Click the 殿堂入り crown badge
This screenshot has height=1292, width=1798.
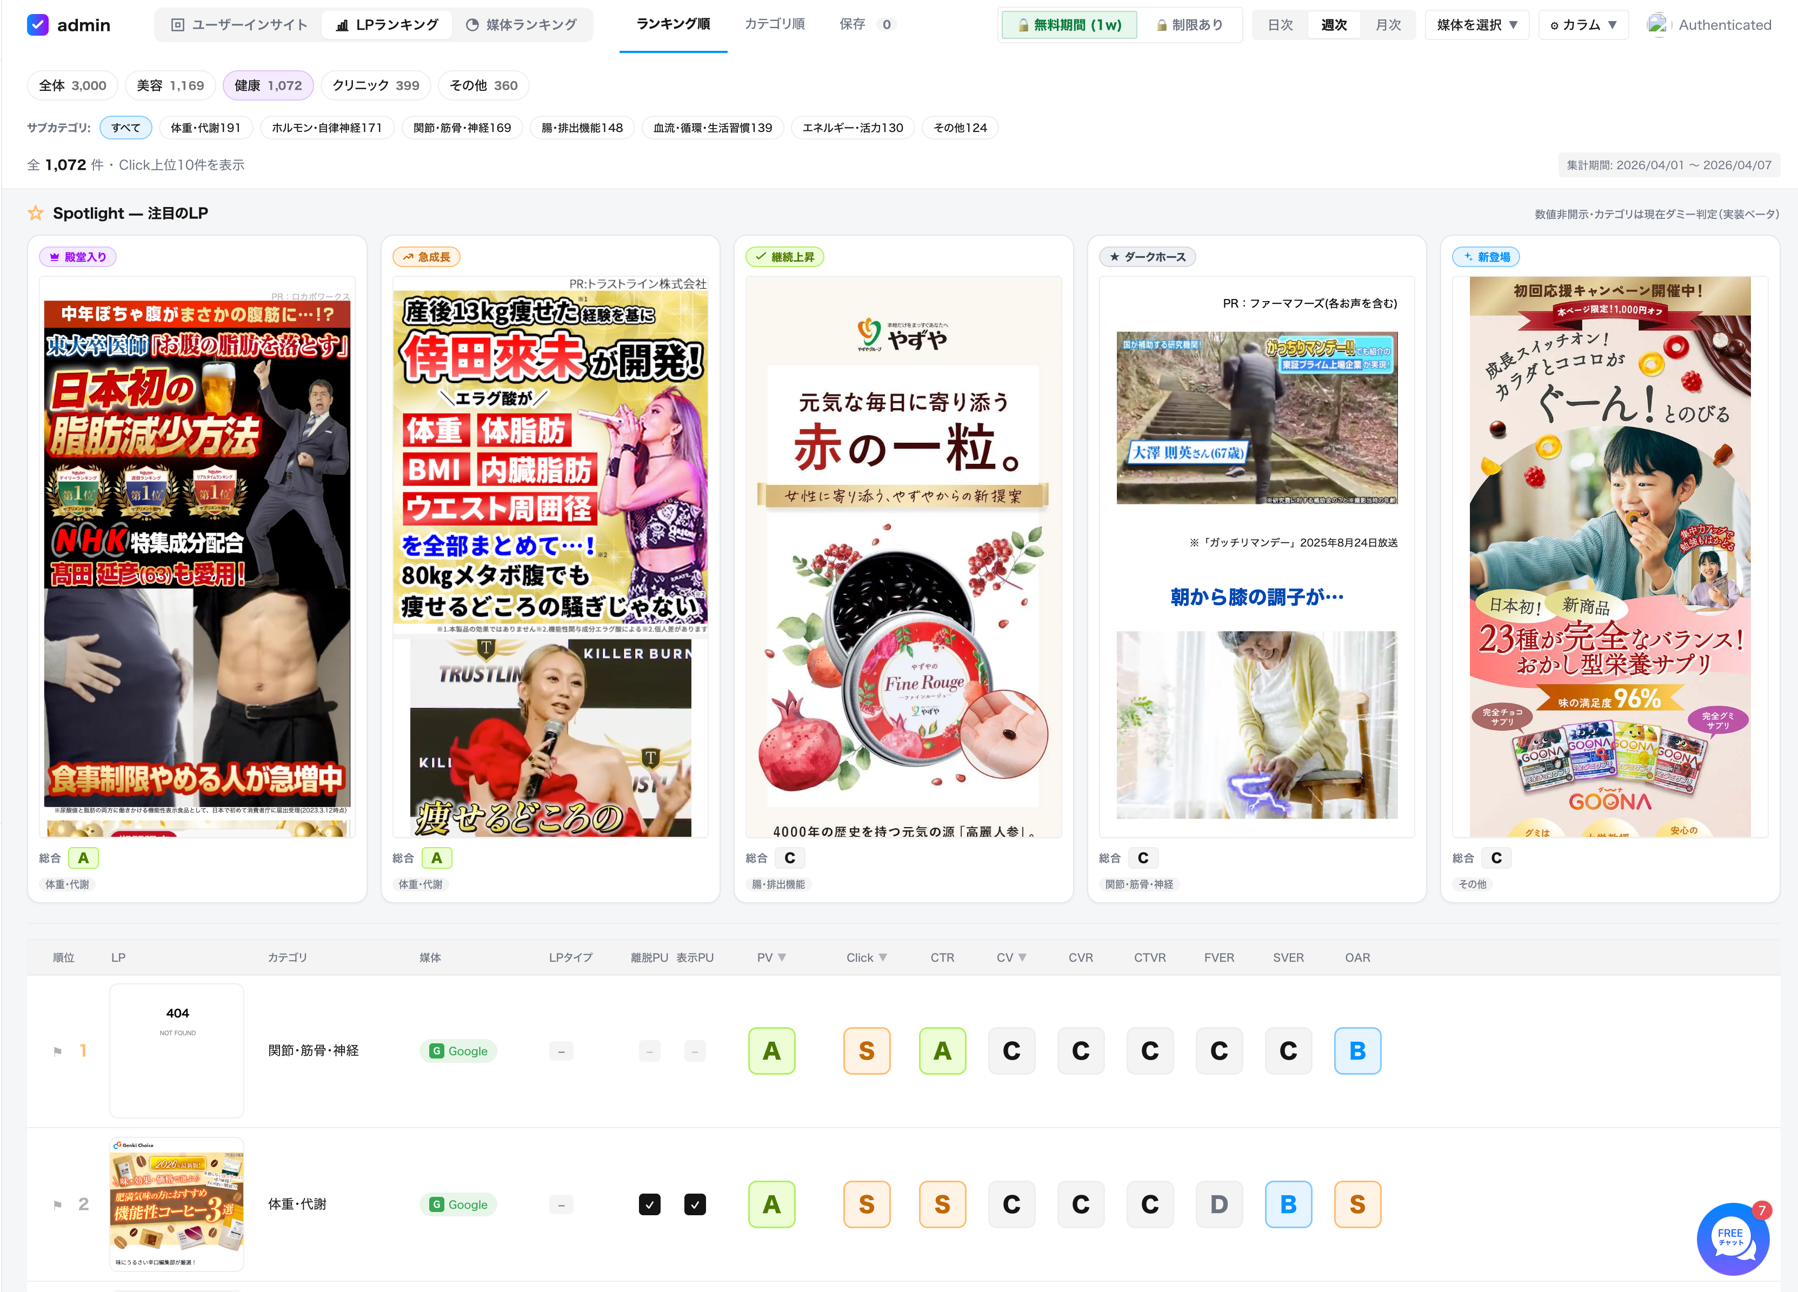78,257
